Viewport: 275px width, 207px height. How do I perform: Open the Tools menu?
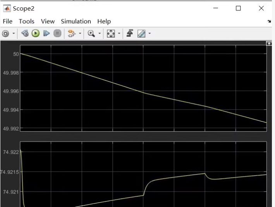(x=27, y=21)
